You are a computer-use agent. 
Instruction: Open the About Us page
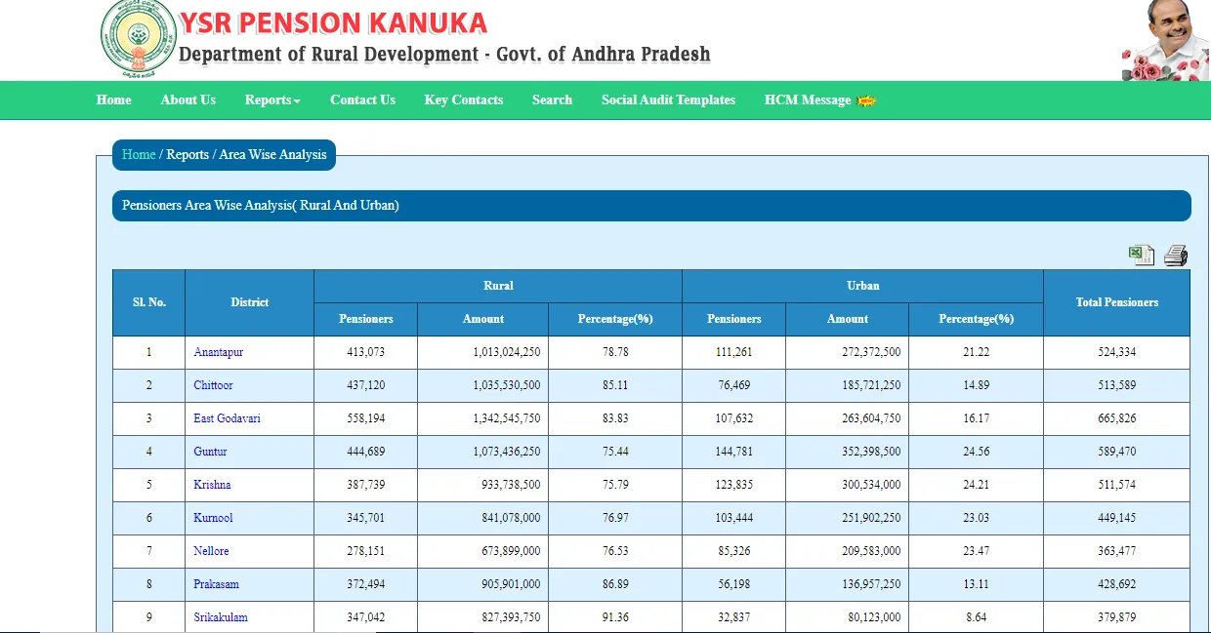coord(188,100)
